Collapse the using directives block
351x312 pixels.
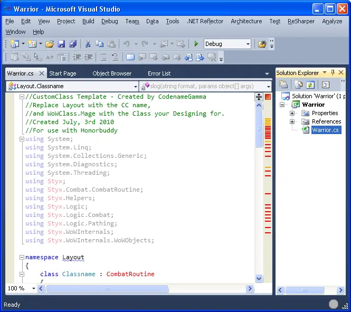(22, 139)
